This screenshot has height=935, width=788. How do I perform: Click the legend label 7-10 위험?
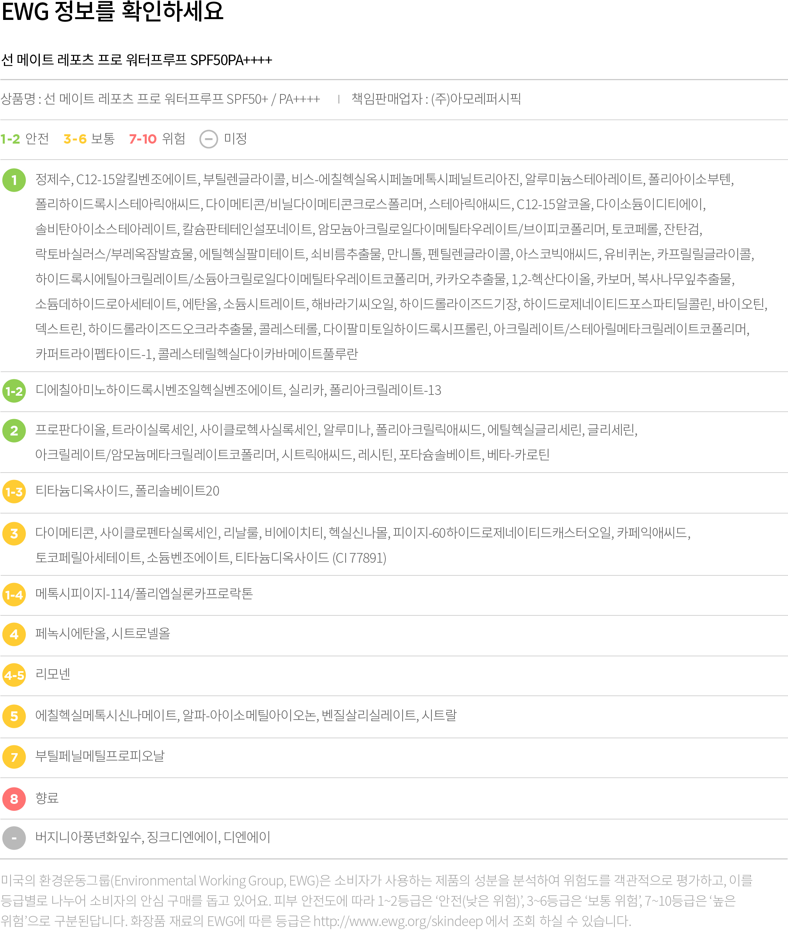(x=157, y=139)
